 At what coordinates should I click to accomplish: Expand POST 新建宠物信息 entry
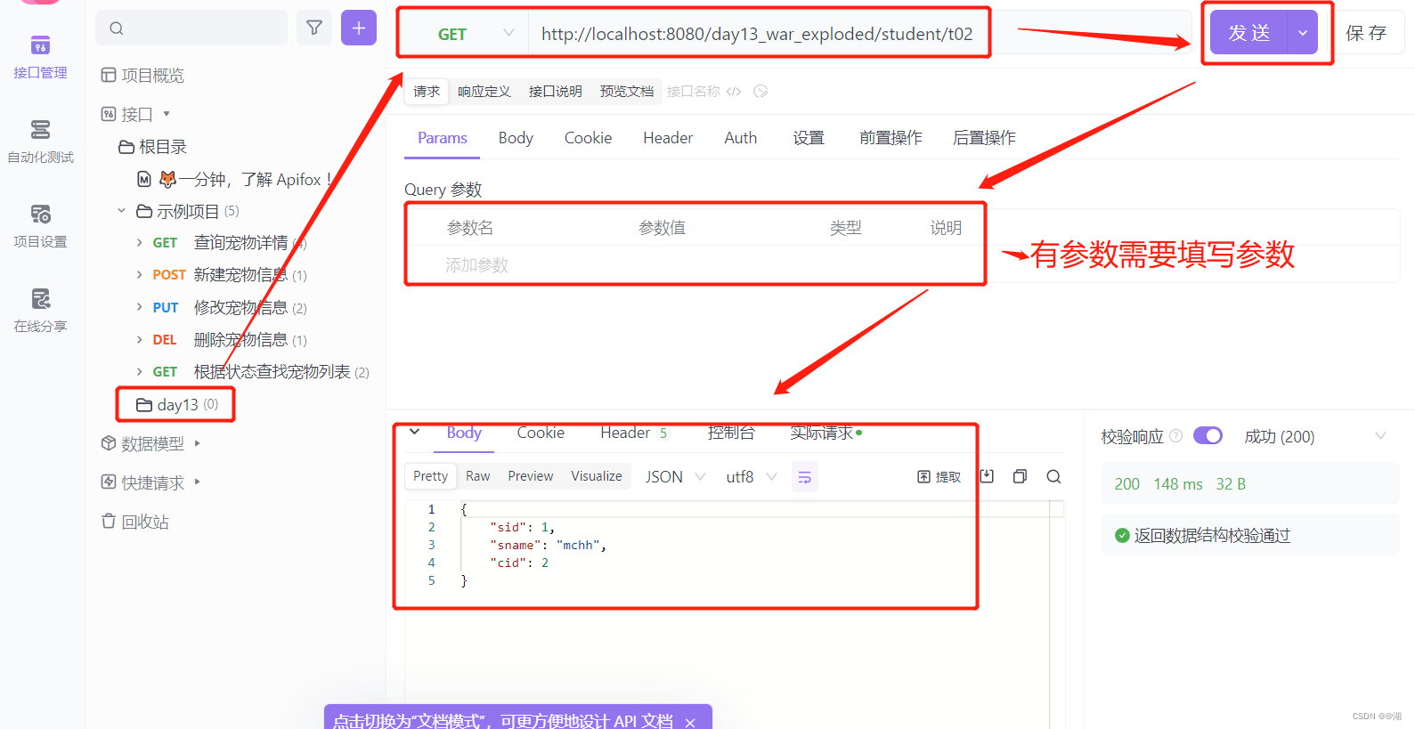tap(139, 275)
